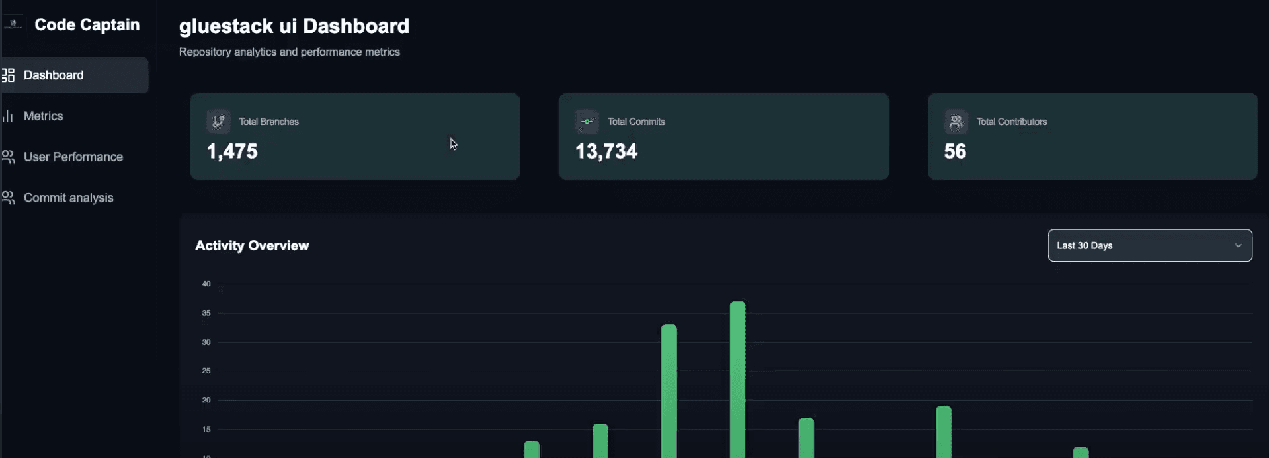Click the gluestack ui Dashboard heading
Screen dimensions: 1269x458
pyautogui.click(x=294, y=26)
